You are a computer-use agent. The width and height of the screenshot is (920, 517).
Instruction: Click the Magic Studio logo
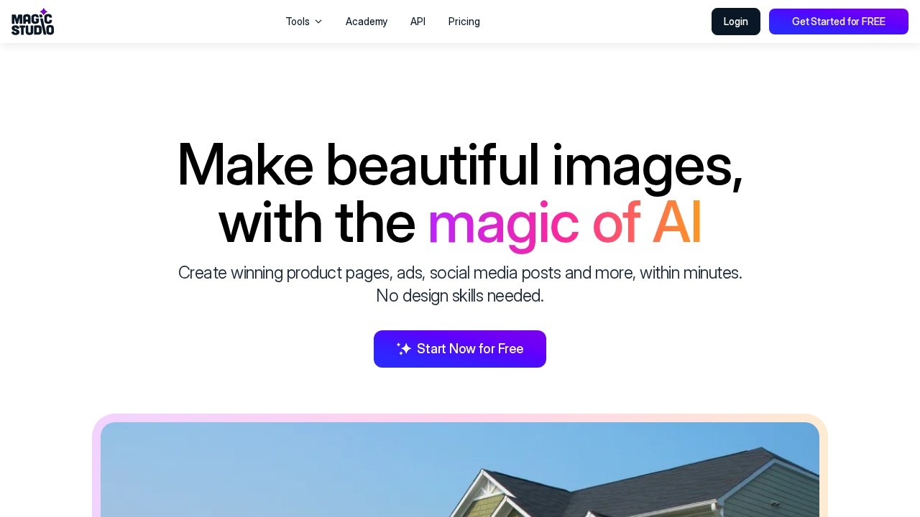pos(32,22)
